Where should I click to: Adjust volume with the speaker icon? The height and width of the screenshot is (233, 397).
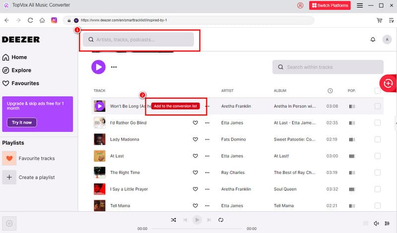(x=376, y=223)
